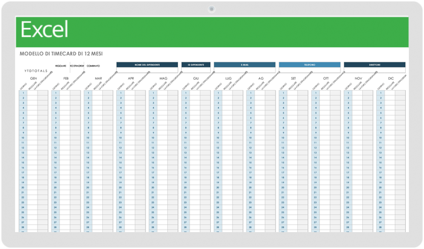Select the FEB month heading

tap(66, 78)
